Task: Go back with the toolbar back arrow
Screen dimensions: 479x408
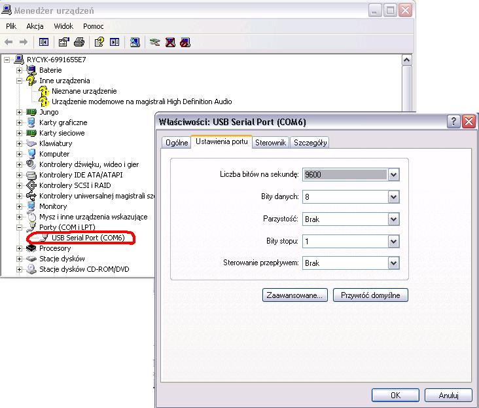Action: [9, 42]
